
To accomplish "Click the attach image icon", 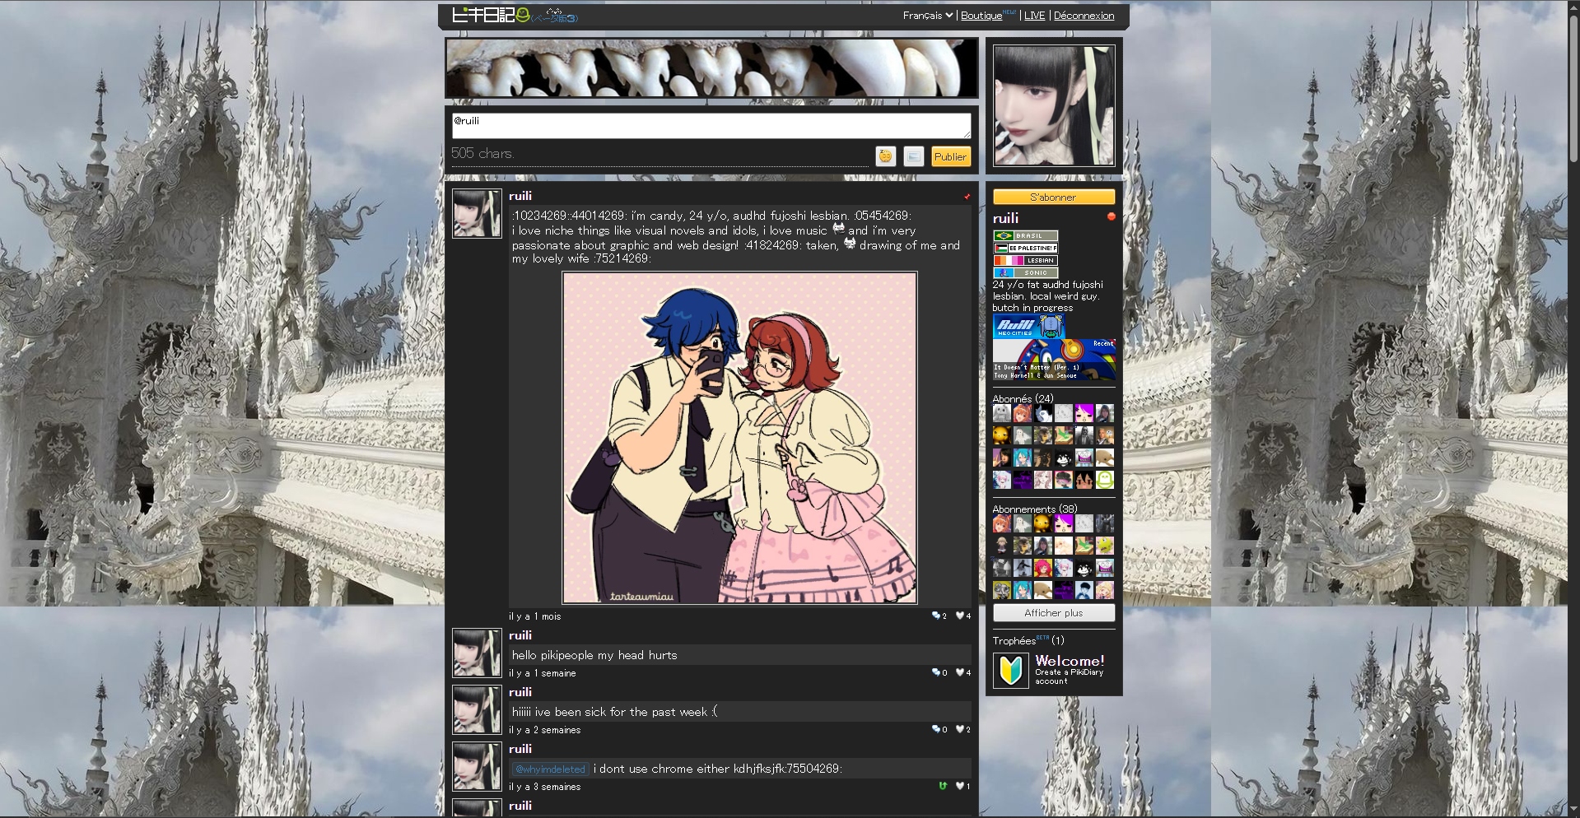I will pos(913,156).
